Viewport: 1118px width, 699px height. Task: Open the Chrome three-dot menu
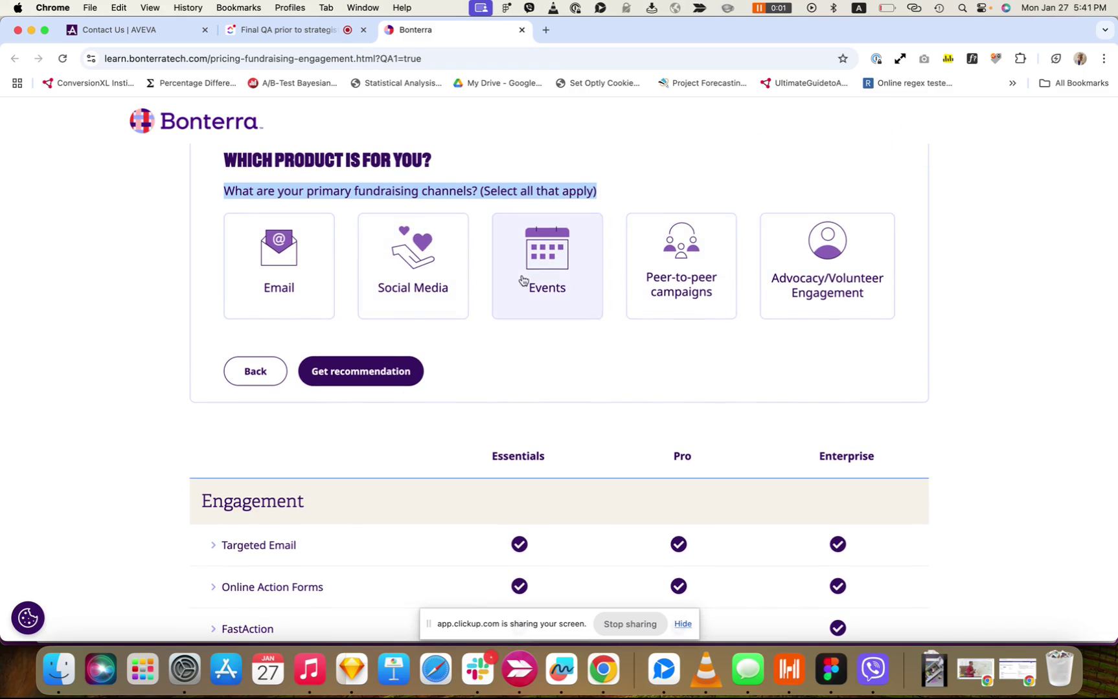1104,58
